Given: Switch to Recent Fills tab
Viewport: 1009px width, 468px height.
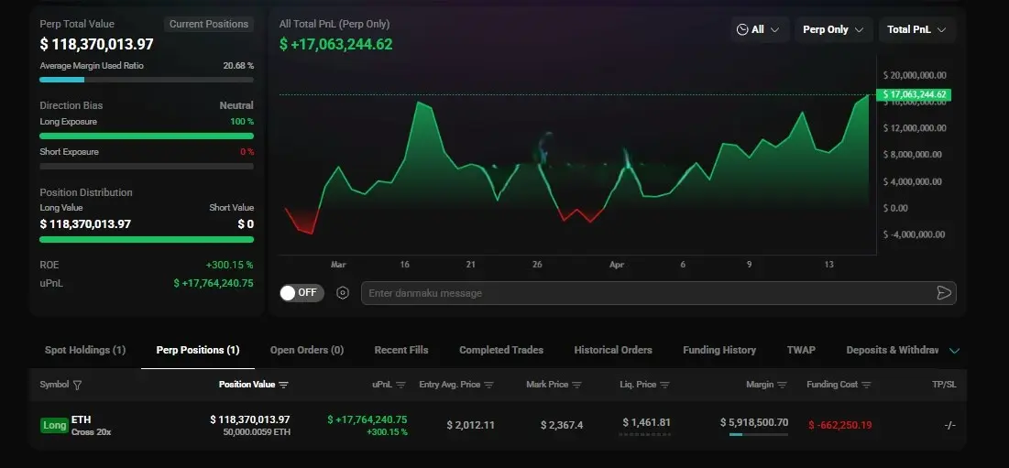Looking at the screenshot, I should (x=401, y=351).
